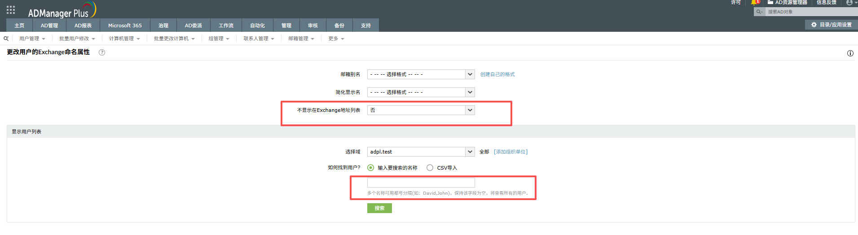Expand the 批量用户修改 submenu

pos(77,38)
